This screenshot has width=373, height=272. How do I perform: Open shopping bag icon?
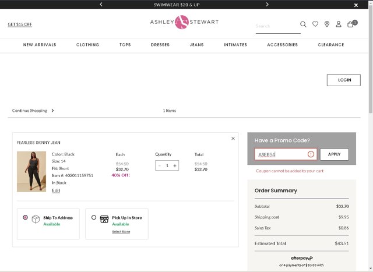point(351,24)
